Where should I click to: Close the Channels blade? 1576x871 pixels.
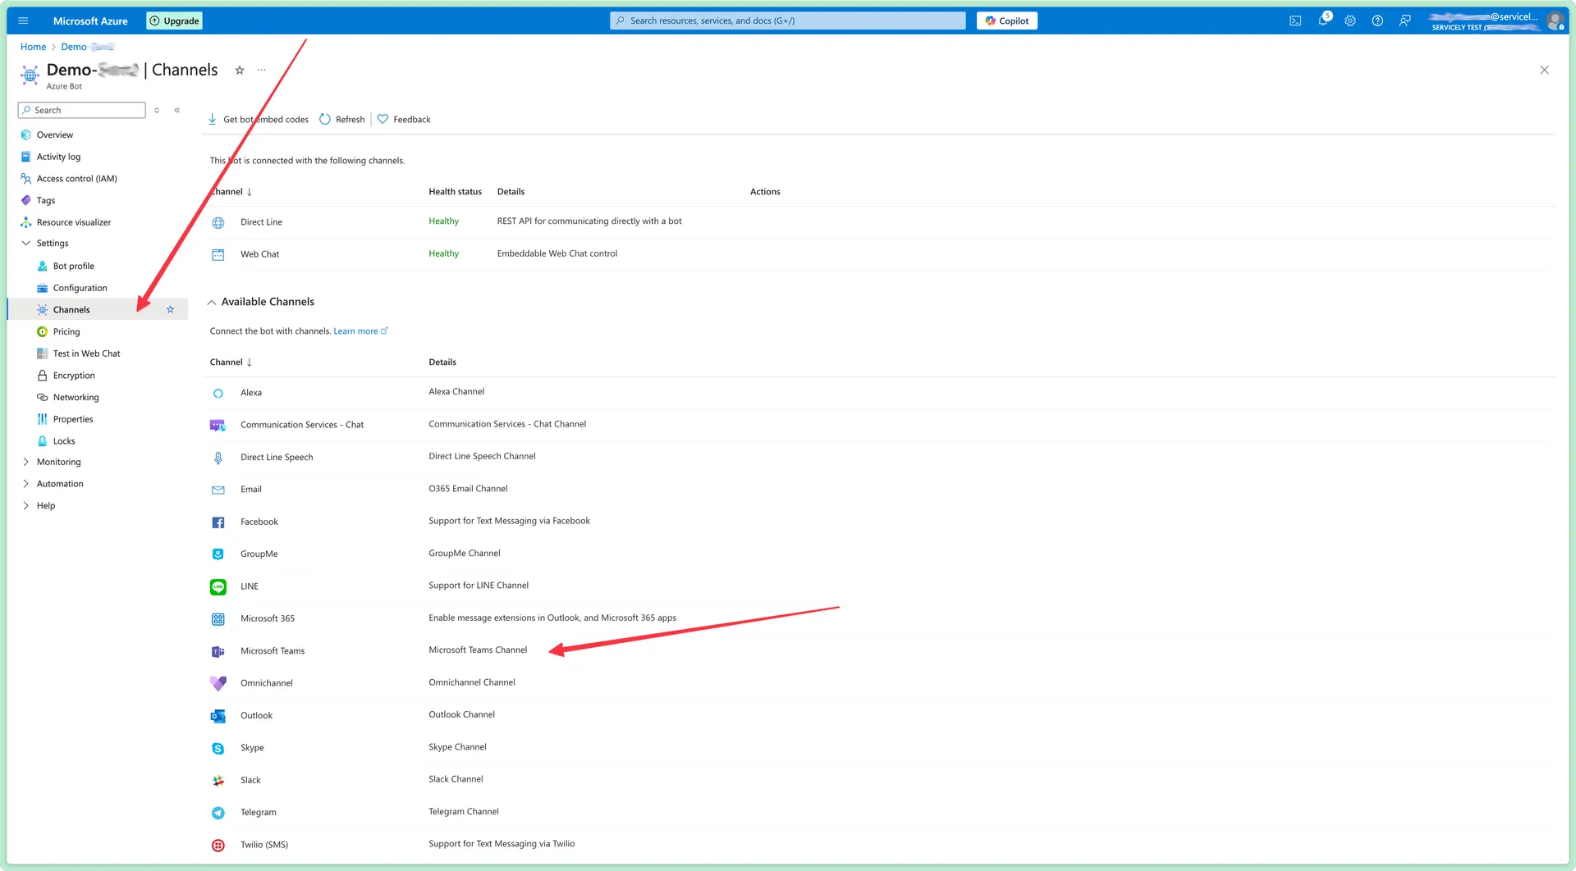pos(1545,70)
